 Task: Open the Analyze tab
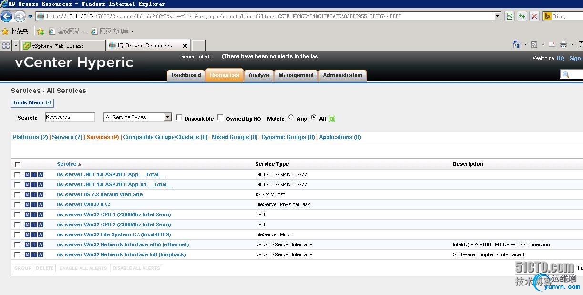tap(259, 75)
